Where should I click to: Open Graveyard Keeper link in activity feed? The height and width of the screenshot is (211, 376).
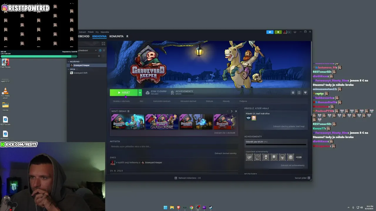(153, 163)
